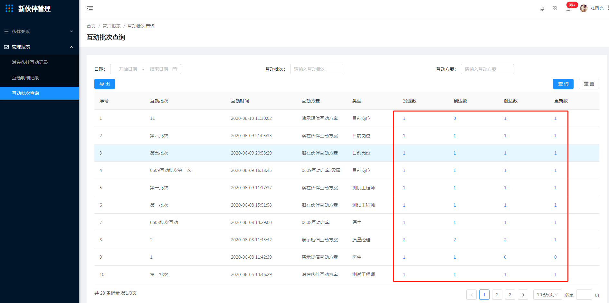Click username 薛风光 in header

click(597, 8)
